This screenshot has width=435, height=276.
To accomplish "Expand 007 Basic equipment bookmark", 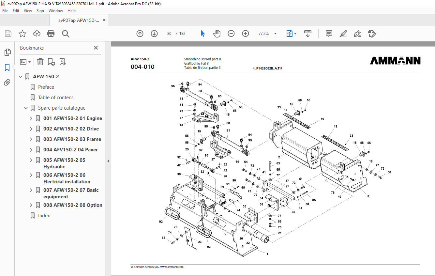I will pos(31,190).
